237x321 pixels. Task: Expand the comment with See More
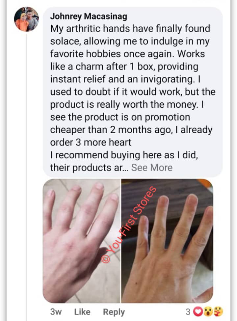152,168
